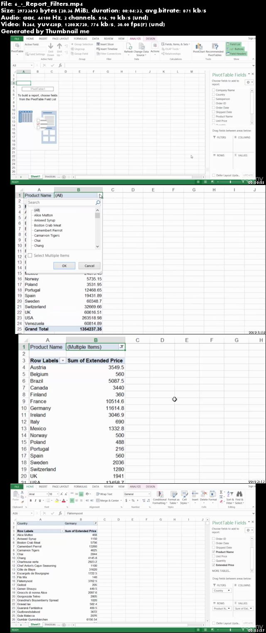Select Camembert Pierrot in the filter list
Viewport: 266px width, 633px height.
pos(48,230)
